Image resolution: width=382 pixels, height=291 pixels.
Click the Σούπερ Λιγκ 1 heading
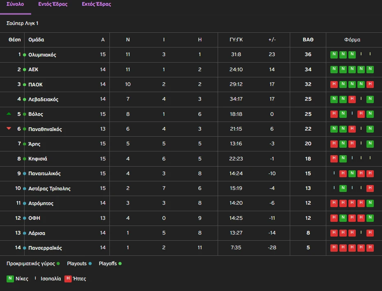coord(23,24)
